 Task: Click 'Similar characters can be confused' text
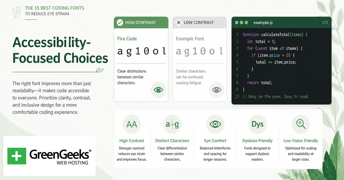point(190,77)
